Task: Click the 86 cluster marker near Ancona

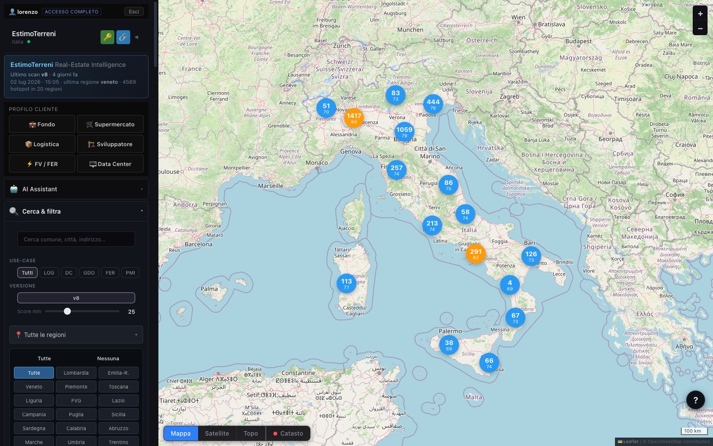Action: 449,185
